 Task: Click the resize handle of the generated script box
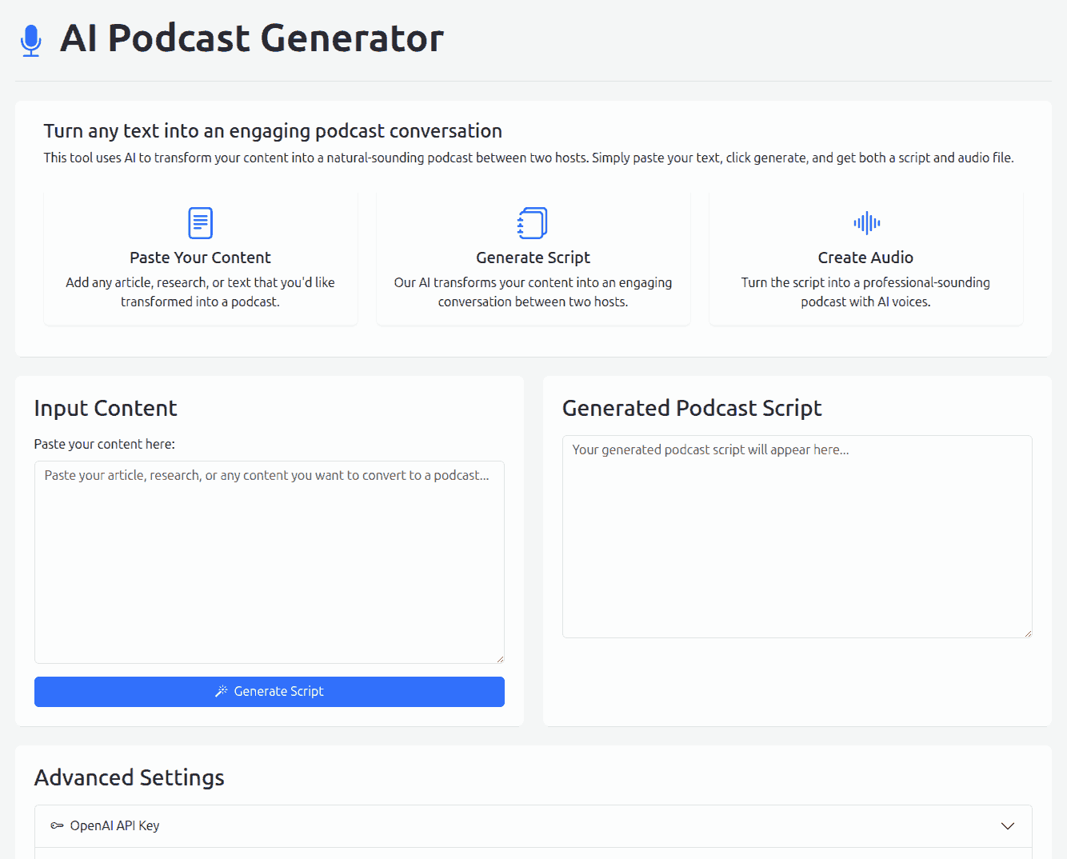(1028, 633)
